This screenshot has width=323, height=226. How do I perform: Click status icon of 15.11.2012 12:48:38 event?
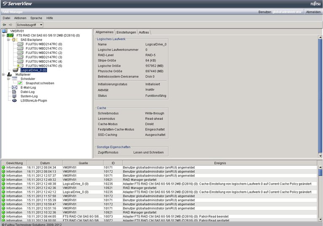point(3,183)
